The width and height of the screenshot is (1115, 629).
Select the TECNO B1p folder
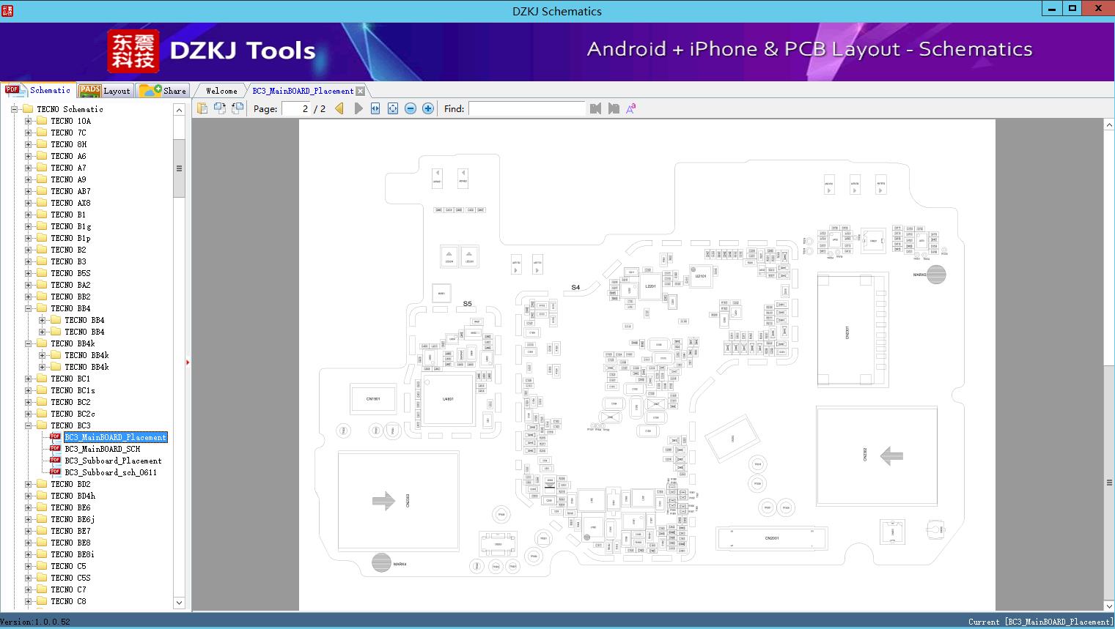[70, 238]
